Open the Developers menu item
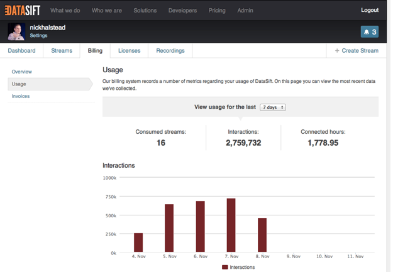This screenshot has width=393, height=272. tap(182, 11)
